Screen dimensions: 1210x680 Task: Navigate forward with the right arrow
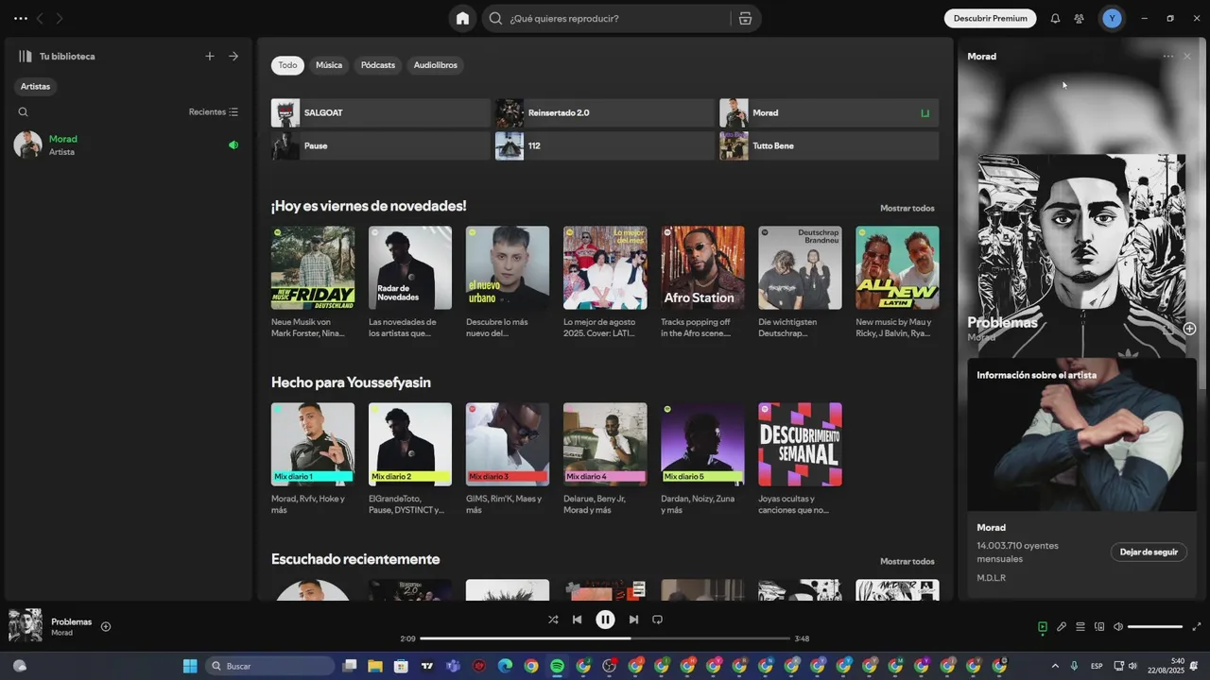pos(60,18)
